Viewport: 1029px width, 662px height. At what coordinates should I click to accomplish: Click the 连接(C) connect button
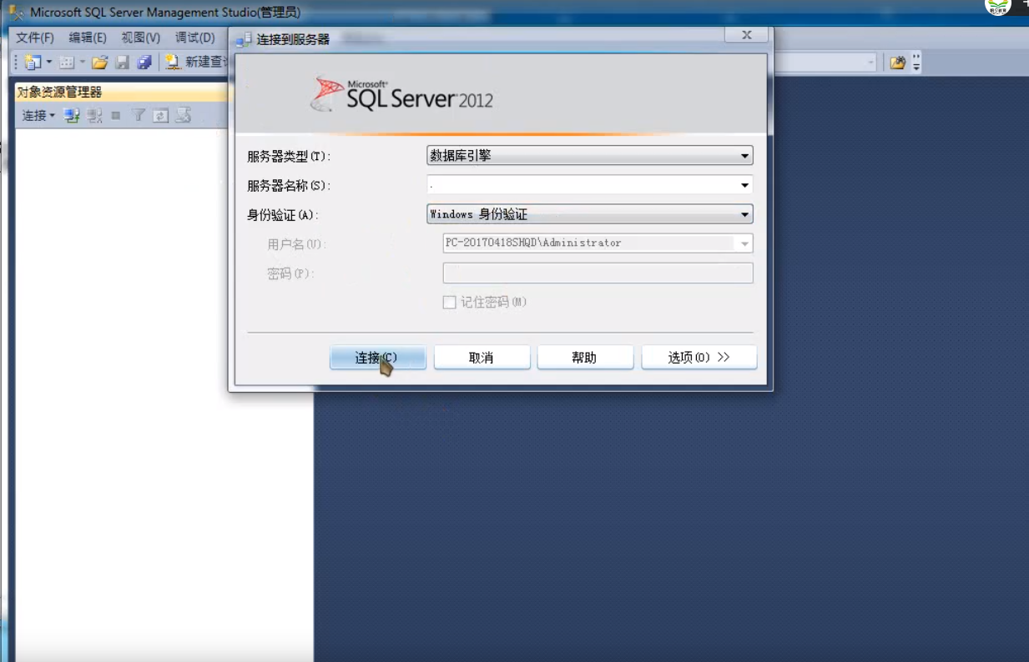pos(378,358)
